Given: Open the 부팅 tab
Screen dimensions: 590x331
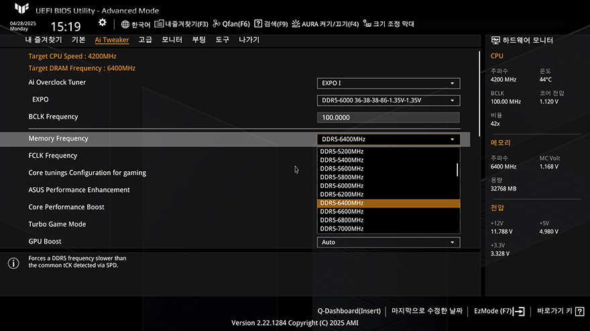Looking at the screenshot, I should coord(199,39).
